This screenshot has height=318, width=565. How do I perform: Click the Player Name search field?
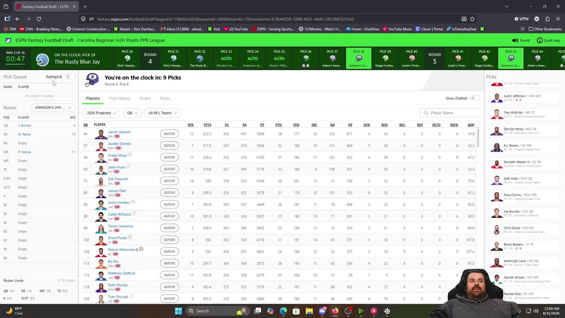point(450,113)
